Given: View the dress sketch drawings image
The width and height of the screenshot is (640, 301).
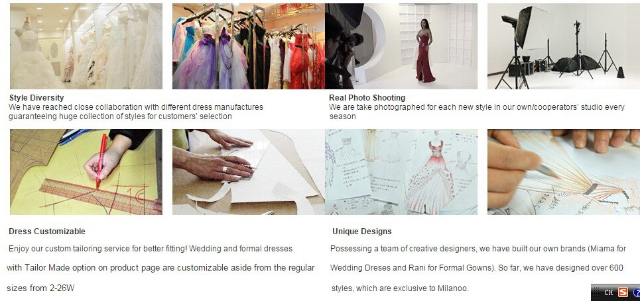Looking at the screenshot, I should 401,172.
